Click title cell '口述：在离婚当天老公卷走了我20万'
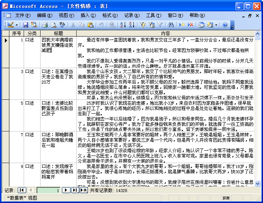Screen dimensions: 263x203 pyautogui.click(x=58, y=84)
